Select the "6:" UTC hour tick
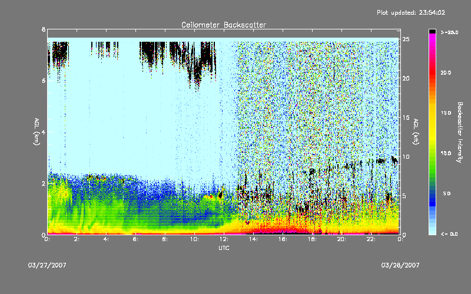 136,239
